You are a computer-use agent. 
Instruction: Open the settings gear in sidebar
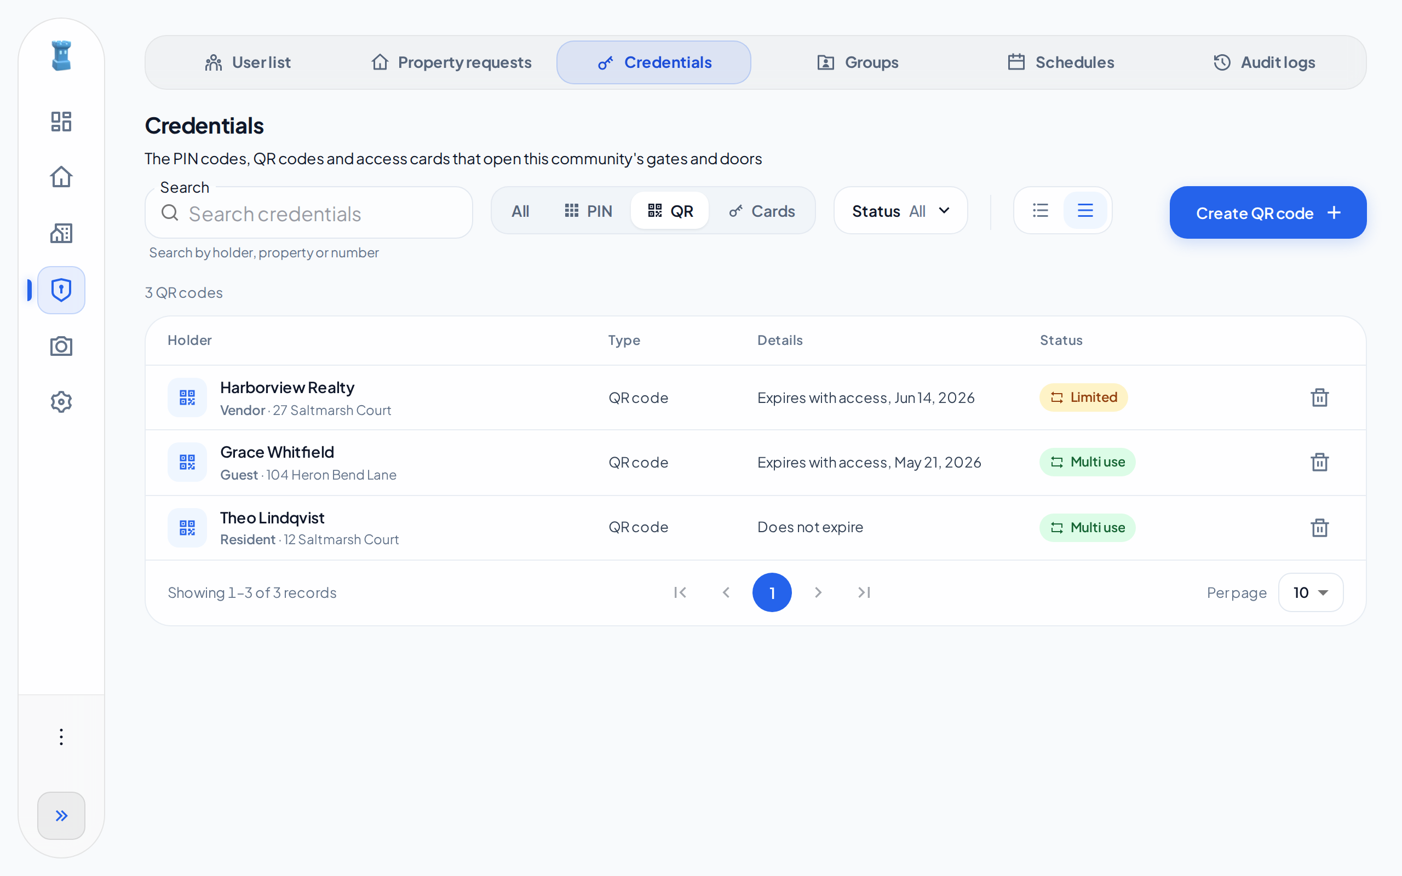tap(61, 401)
